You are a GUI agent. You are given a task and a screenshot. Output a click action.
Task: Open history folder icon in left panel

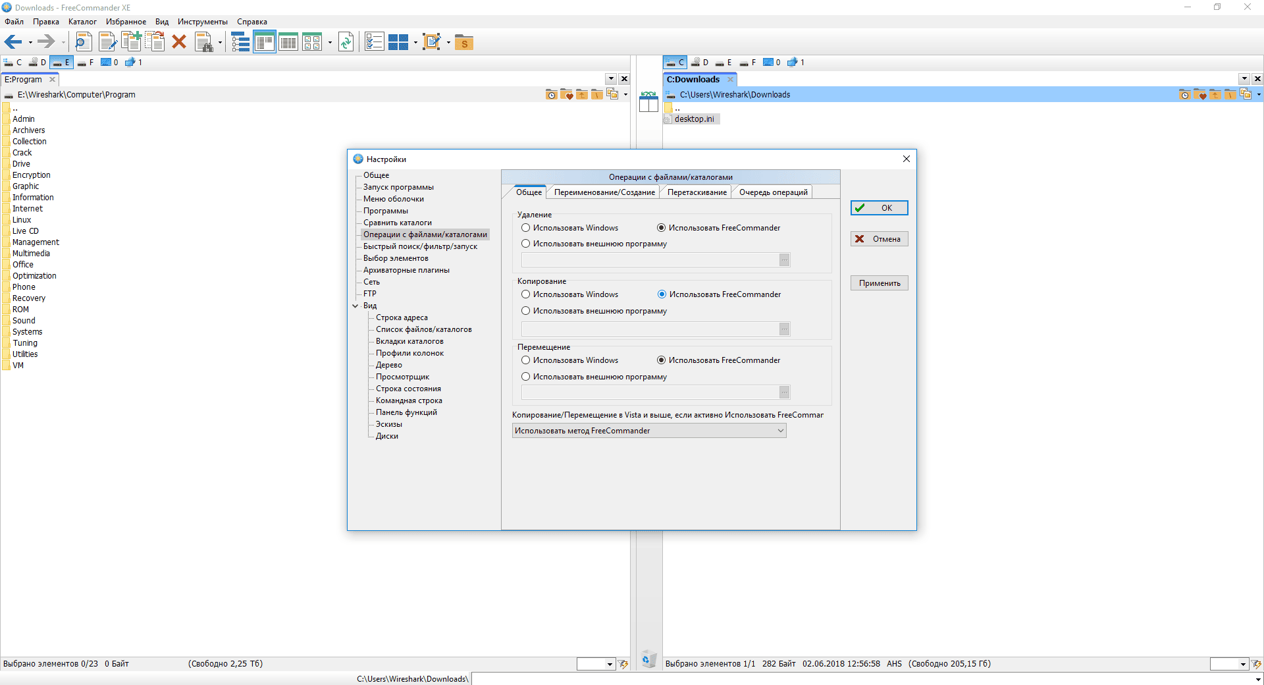click(x=551, y=95)
